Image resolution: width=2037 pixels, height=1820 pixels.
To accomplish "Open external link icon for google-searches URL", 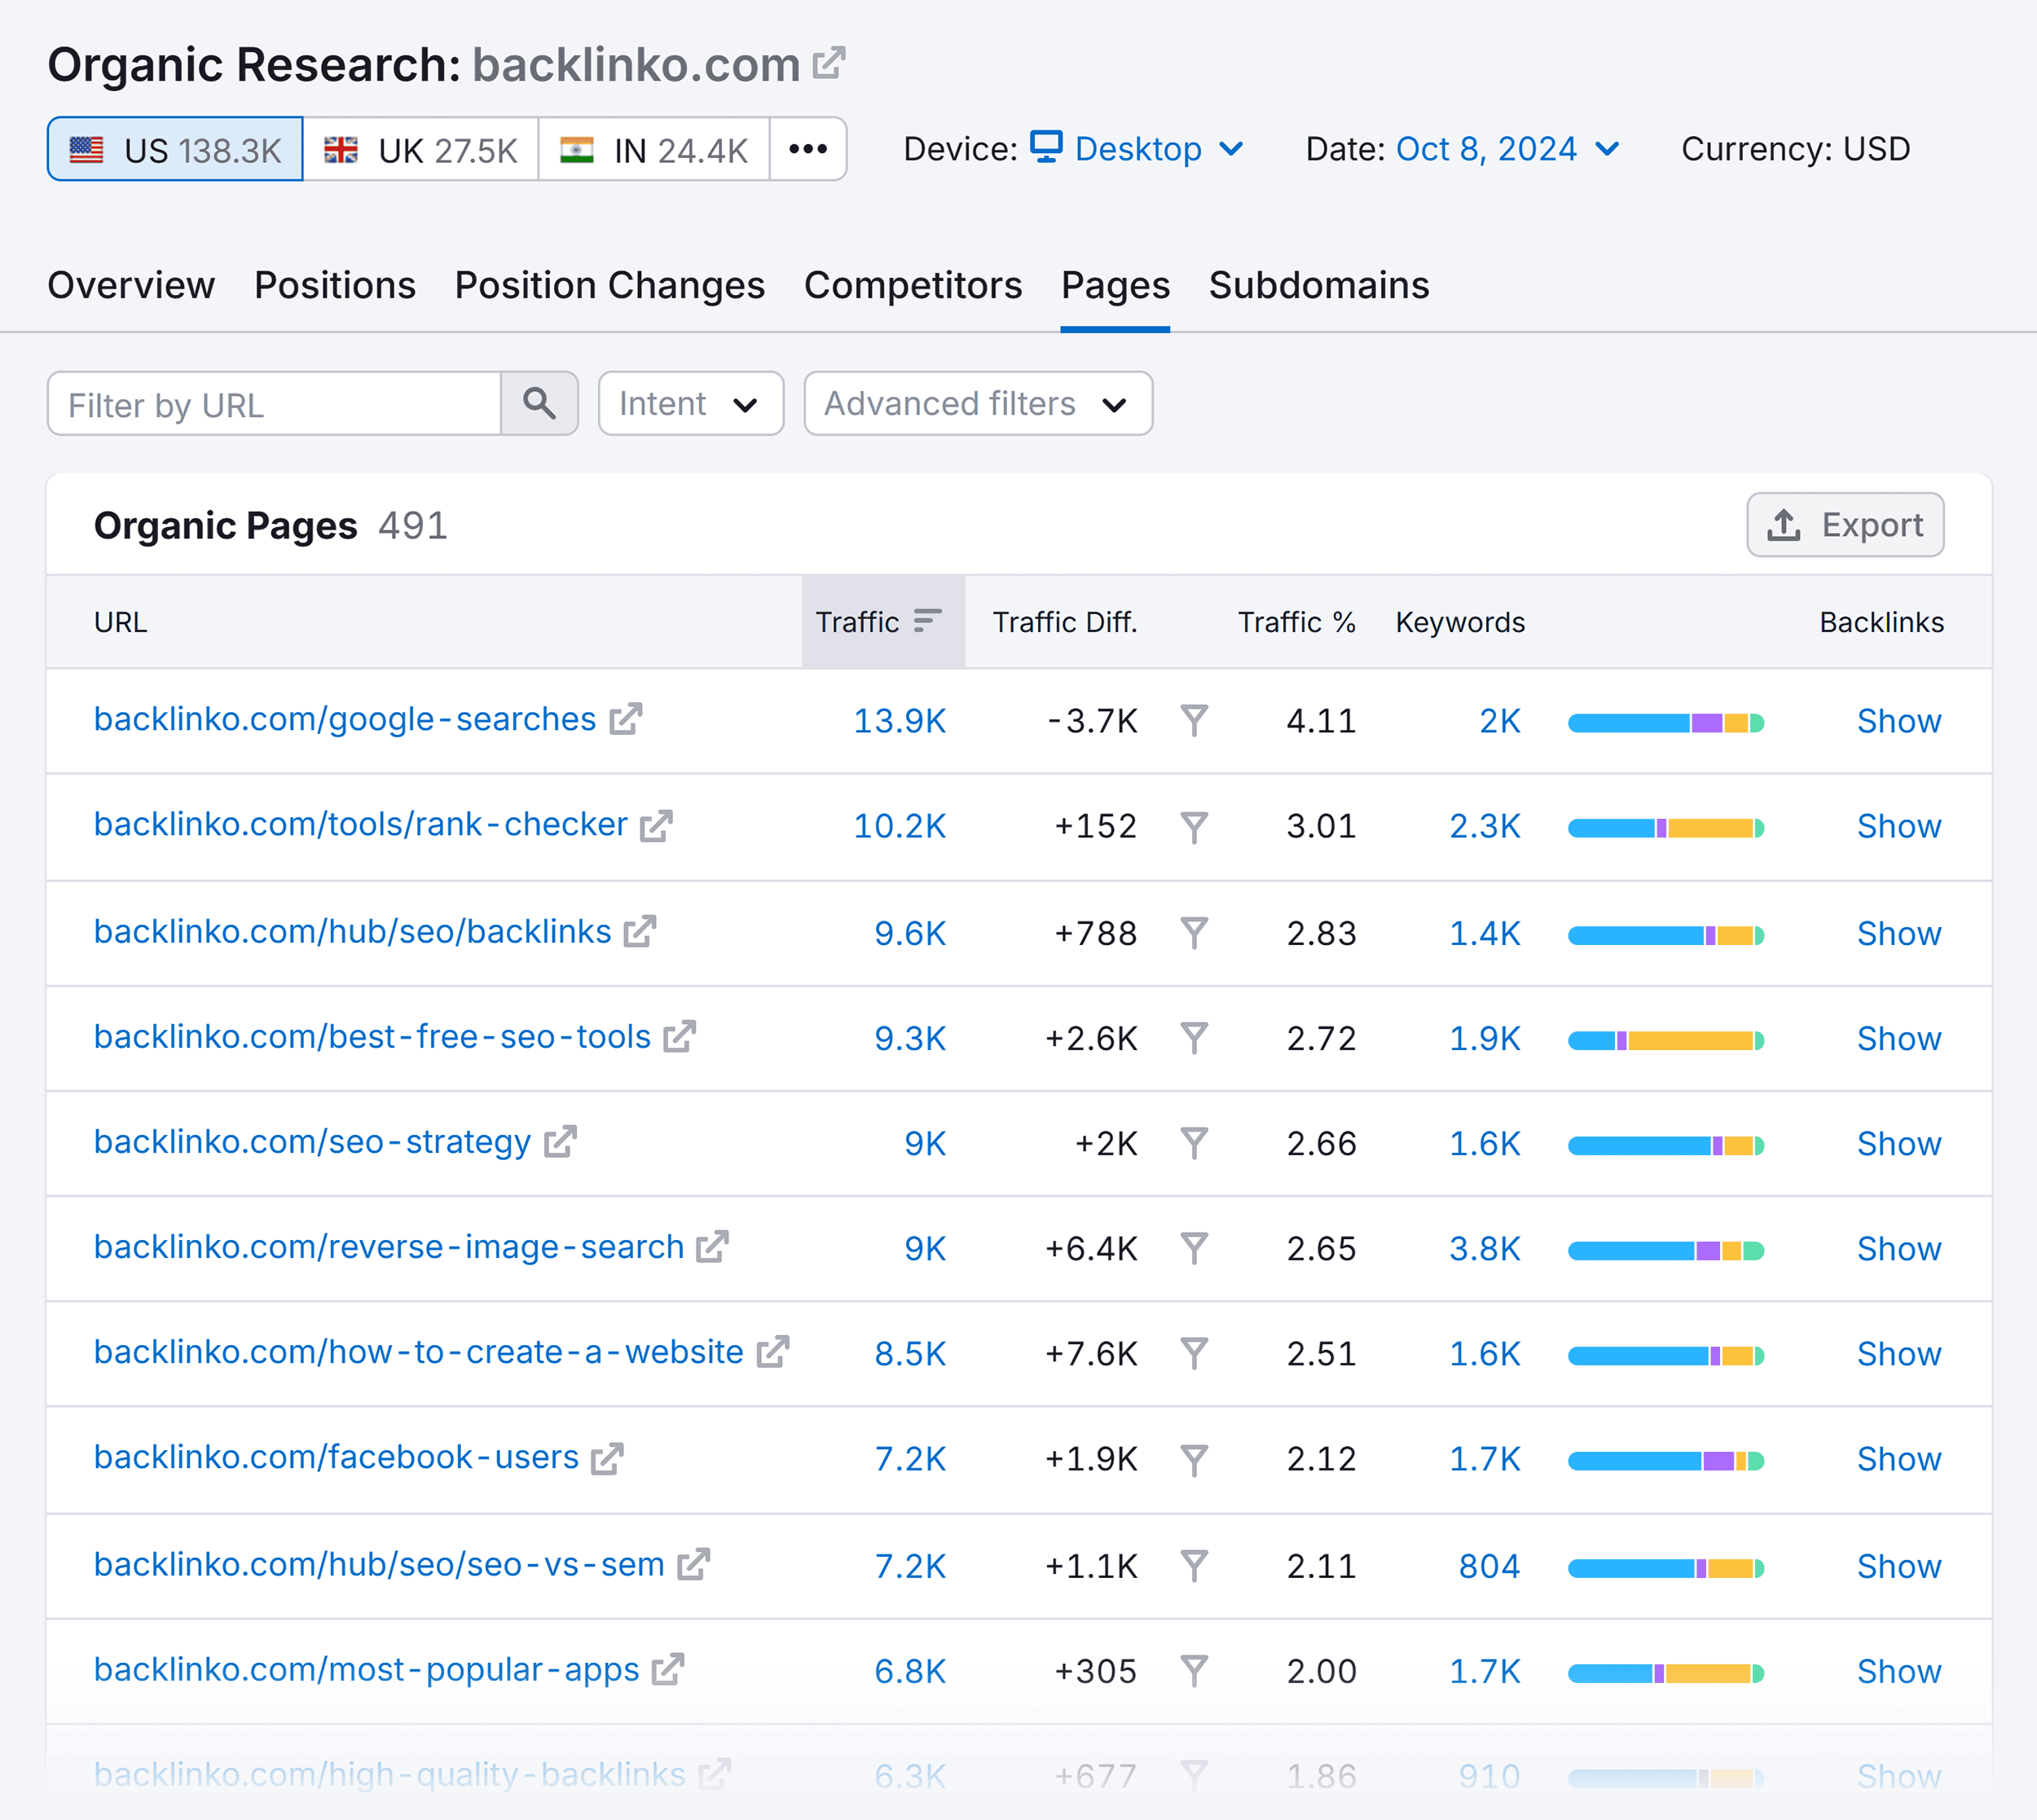I will (626, 719).
